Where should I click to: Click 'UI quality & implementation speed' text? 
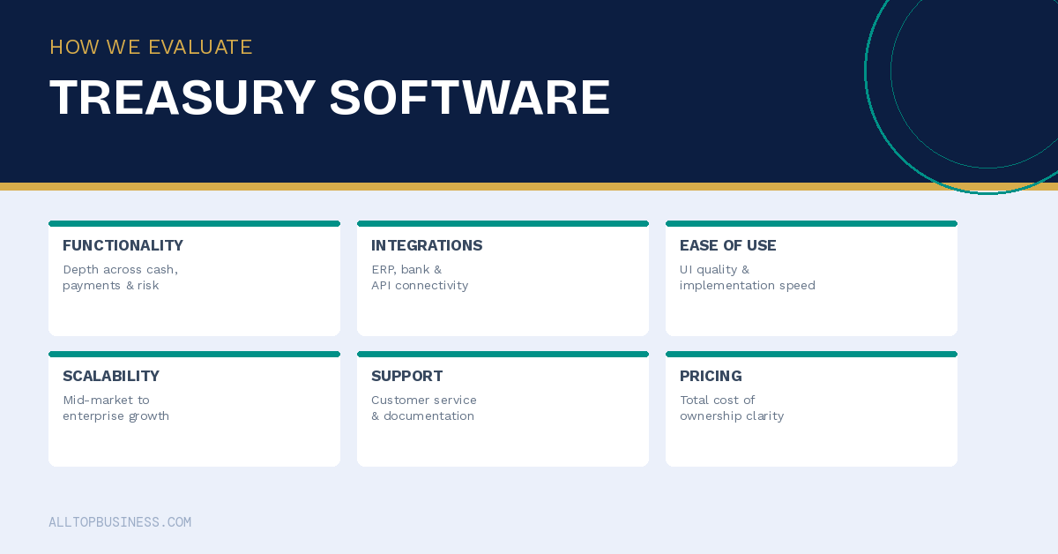pos(748,278)
